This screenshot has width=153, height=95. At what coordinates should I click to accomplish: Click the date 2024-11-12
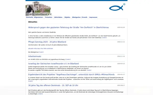pos(121,42)
